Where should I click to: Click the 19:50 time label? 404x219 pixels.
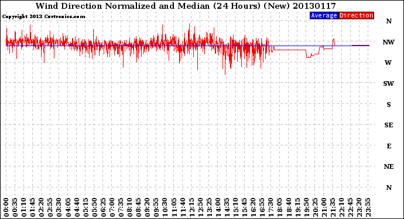(306, 207)
